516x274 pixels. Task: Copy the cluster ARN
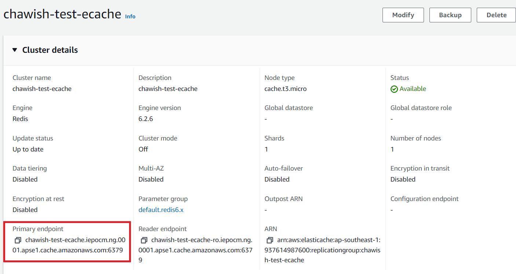point(269,240)
